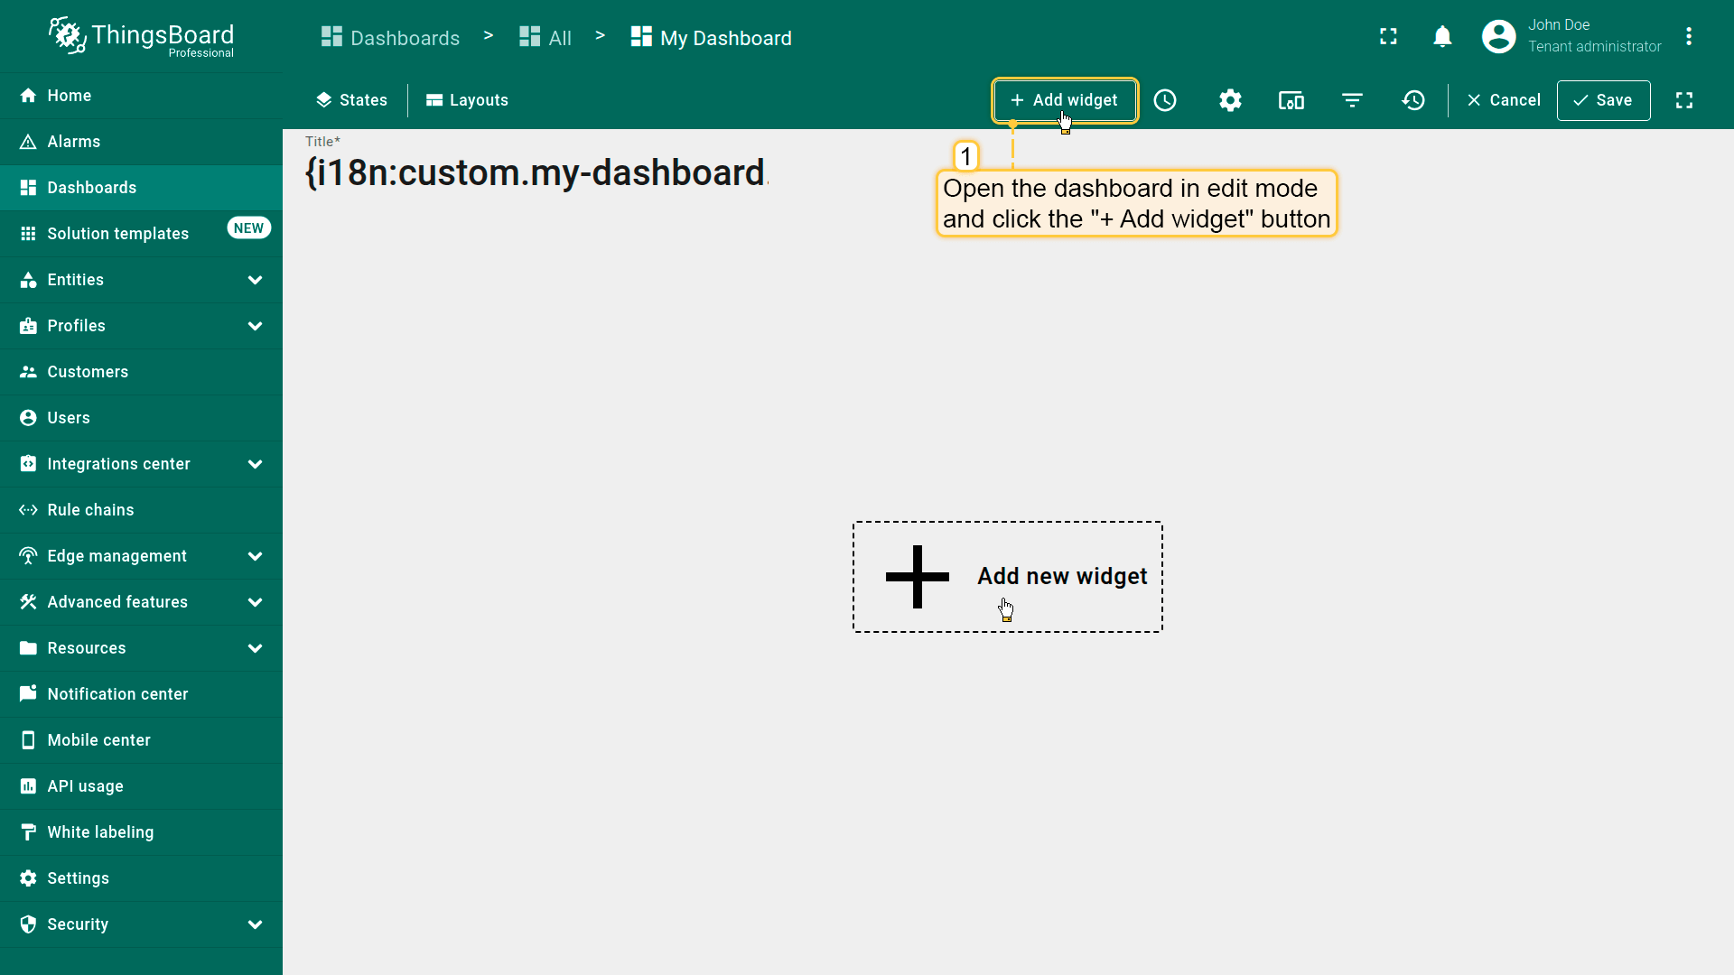This screenshot has width=1734, height=975.
Task: Open Rule chains in sidebar
Action: tap(90, 510)
